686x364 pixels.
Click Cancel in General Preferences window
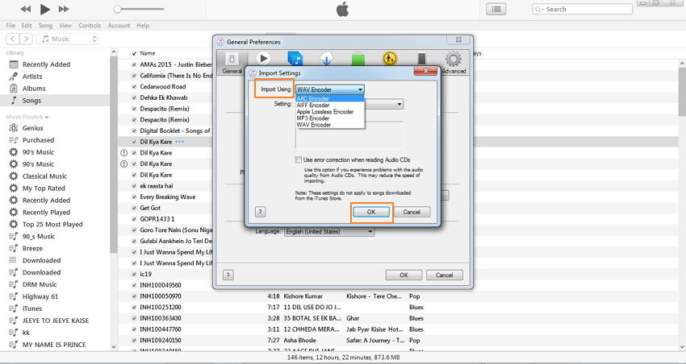(444, 275)
